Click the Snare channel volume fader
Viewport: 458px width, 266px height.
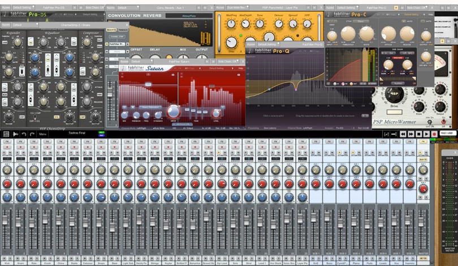click(x=19, y=222)
